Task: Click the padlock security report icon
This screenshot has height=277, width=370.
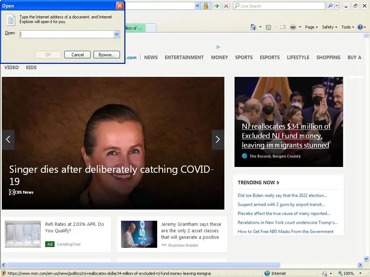Action: tap(206, 6)
